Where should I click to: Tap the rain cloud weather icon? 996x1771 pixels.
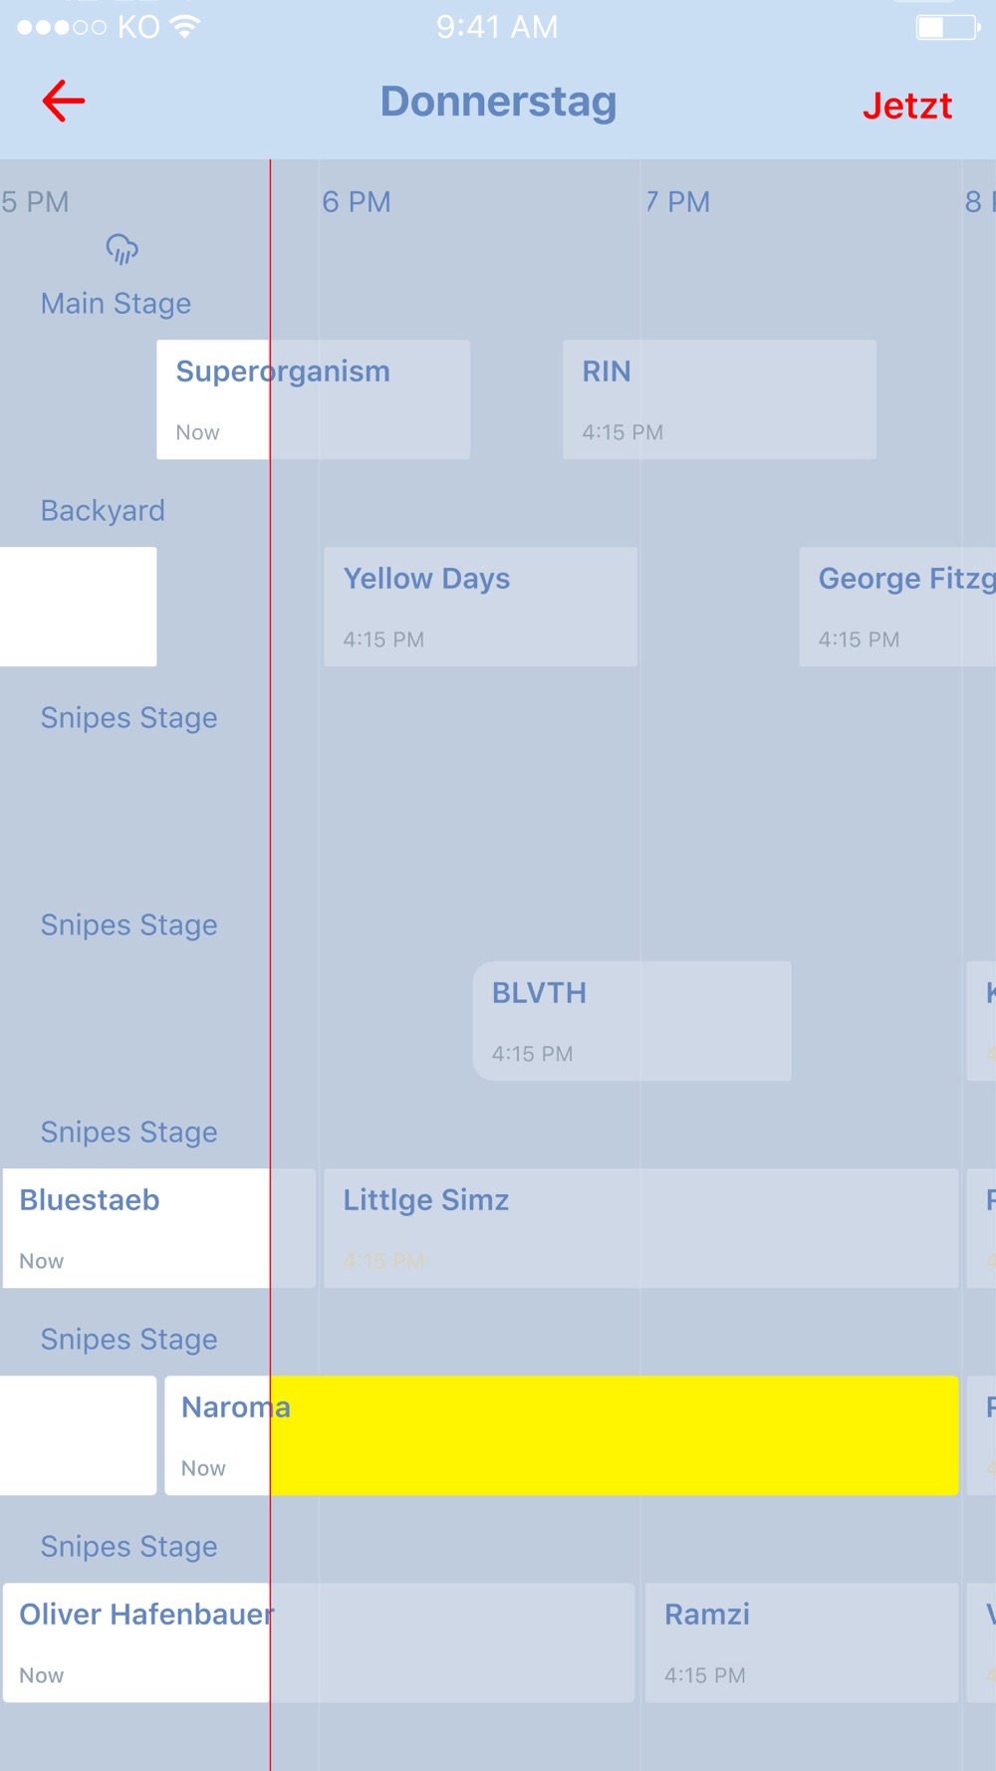pos(122,249)
